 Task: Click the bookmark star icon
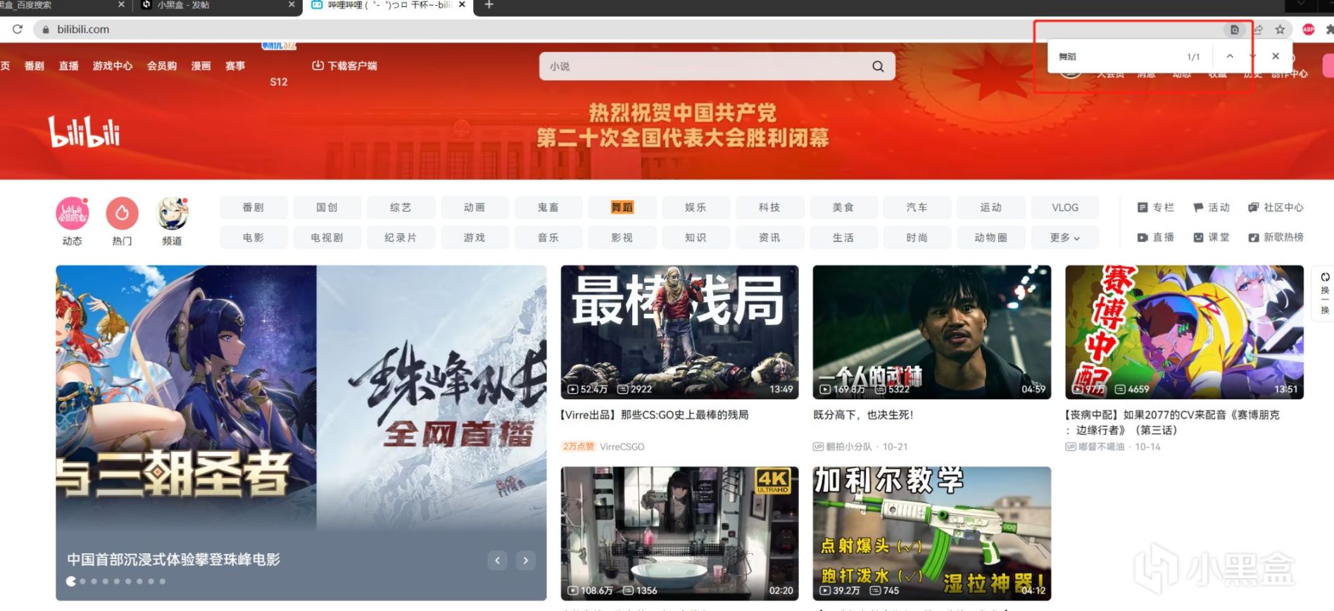[x=1280, y=30]
